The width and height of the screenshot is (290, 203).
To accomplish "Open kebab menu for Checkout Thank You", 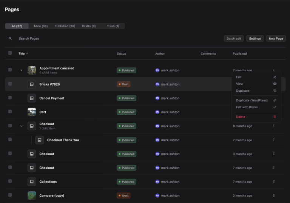I will (x=274, y=140).
